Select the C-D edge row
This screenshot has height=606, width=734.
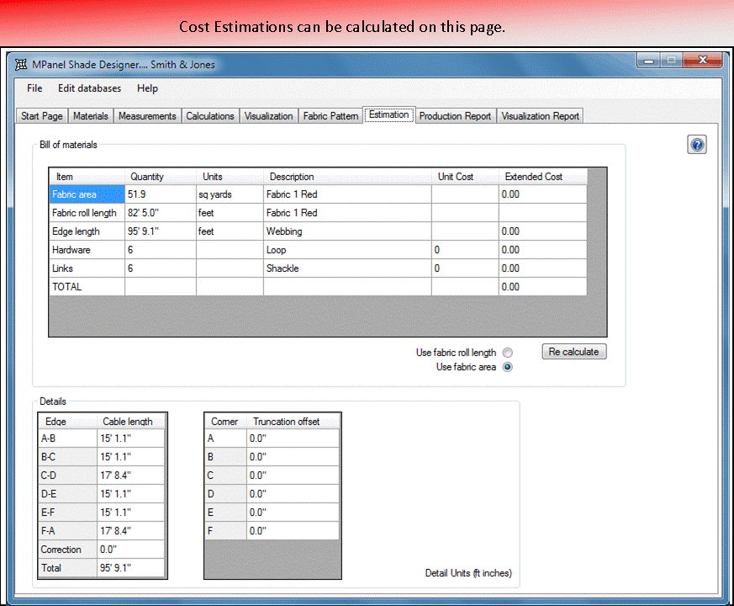coord(102,476)
